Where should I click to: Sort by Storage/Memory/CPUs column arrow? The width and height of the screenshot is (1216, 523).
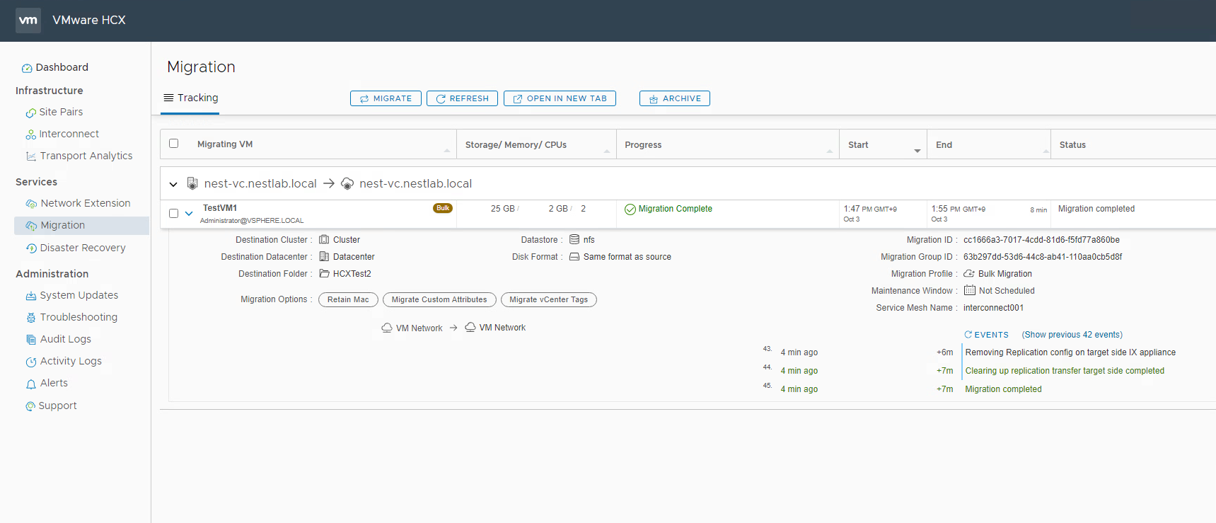pyautogui.click(x=607, y=151)
